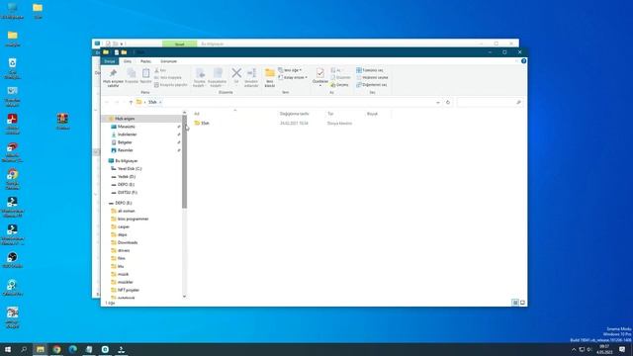The height and width of the screenshot is (356, 633).
Task: Open quick access toolbar dropdown in back window
Action: tap(121, 44)
